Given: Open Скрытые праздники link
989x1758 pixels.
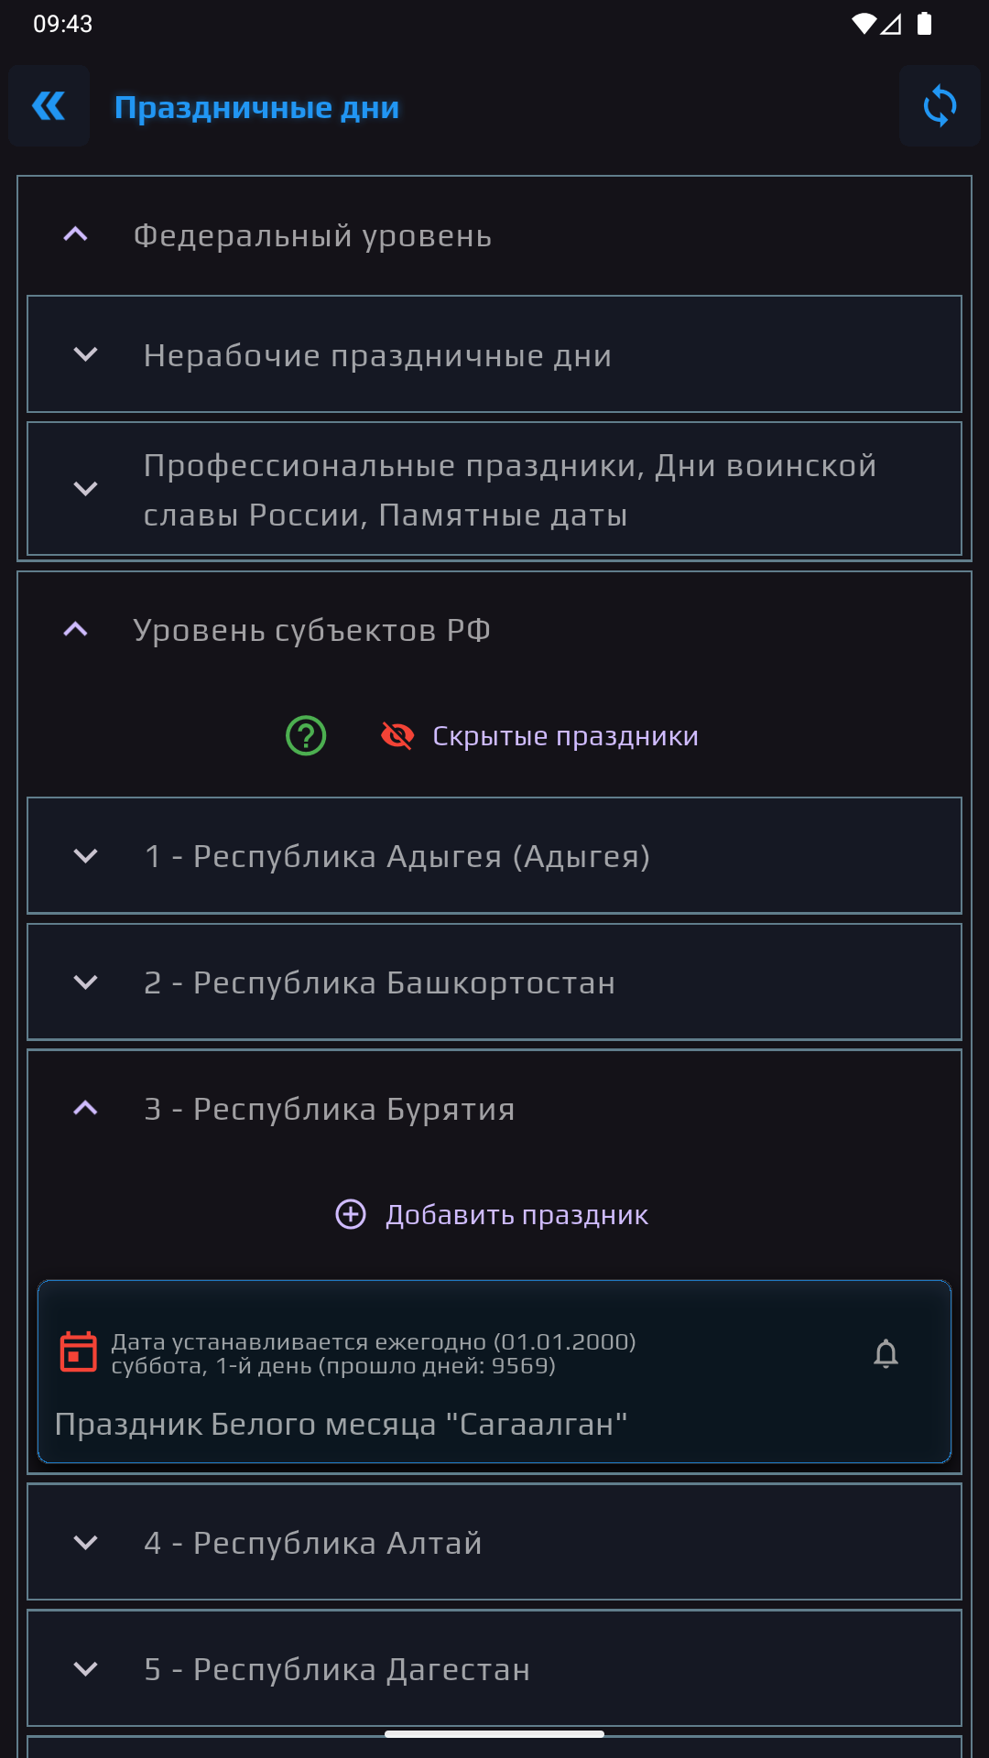Looking at the screenshot, I should 565,735.
